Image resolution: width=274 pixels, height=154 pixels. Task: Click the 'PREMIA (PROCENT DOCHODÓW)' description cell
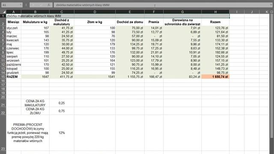click(28, 133)
